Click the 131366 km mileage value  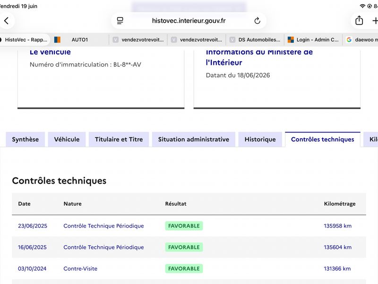coord(337,268)
